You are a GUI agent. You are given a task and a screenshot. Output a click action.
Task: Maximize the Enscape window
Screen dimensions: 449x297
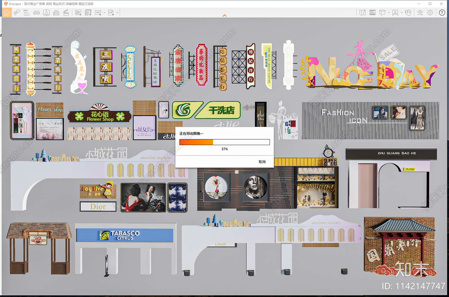click(x=430, y=4)
